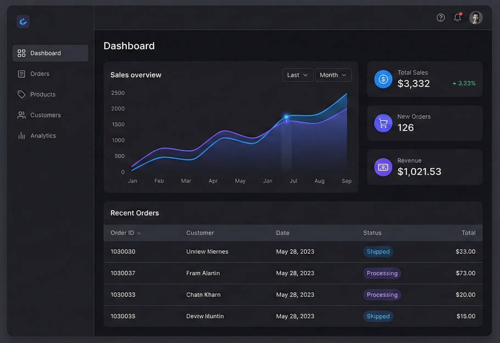
Task: Click the Products tag icon
Action: 22,94
